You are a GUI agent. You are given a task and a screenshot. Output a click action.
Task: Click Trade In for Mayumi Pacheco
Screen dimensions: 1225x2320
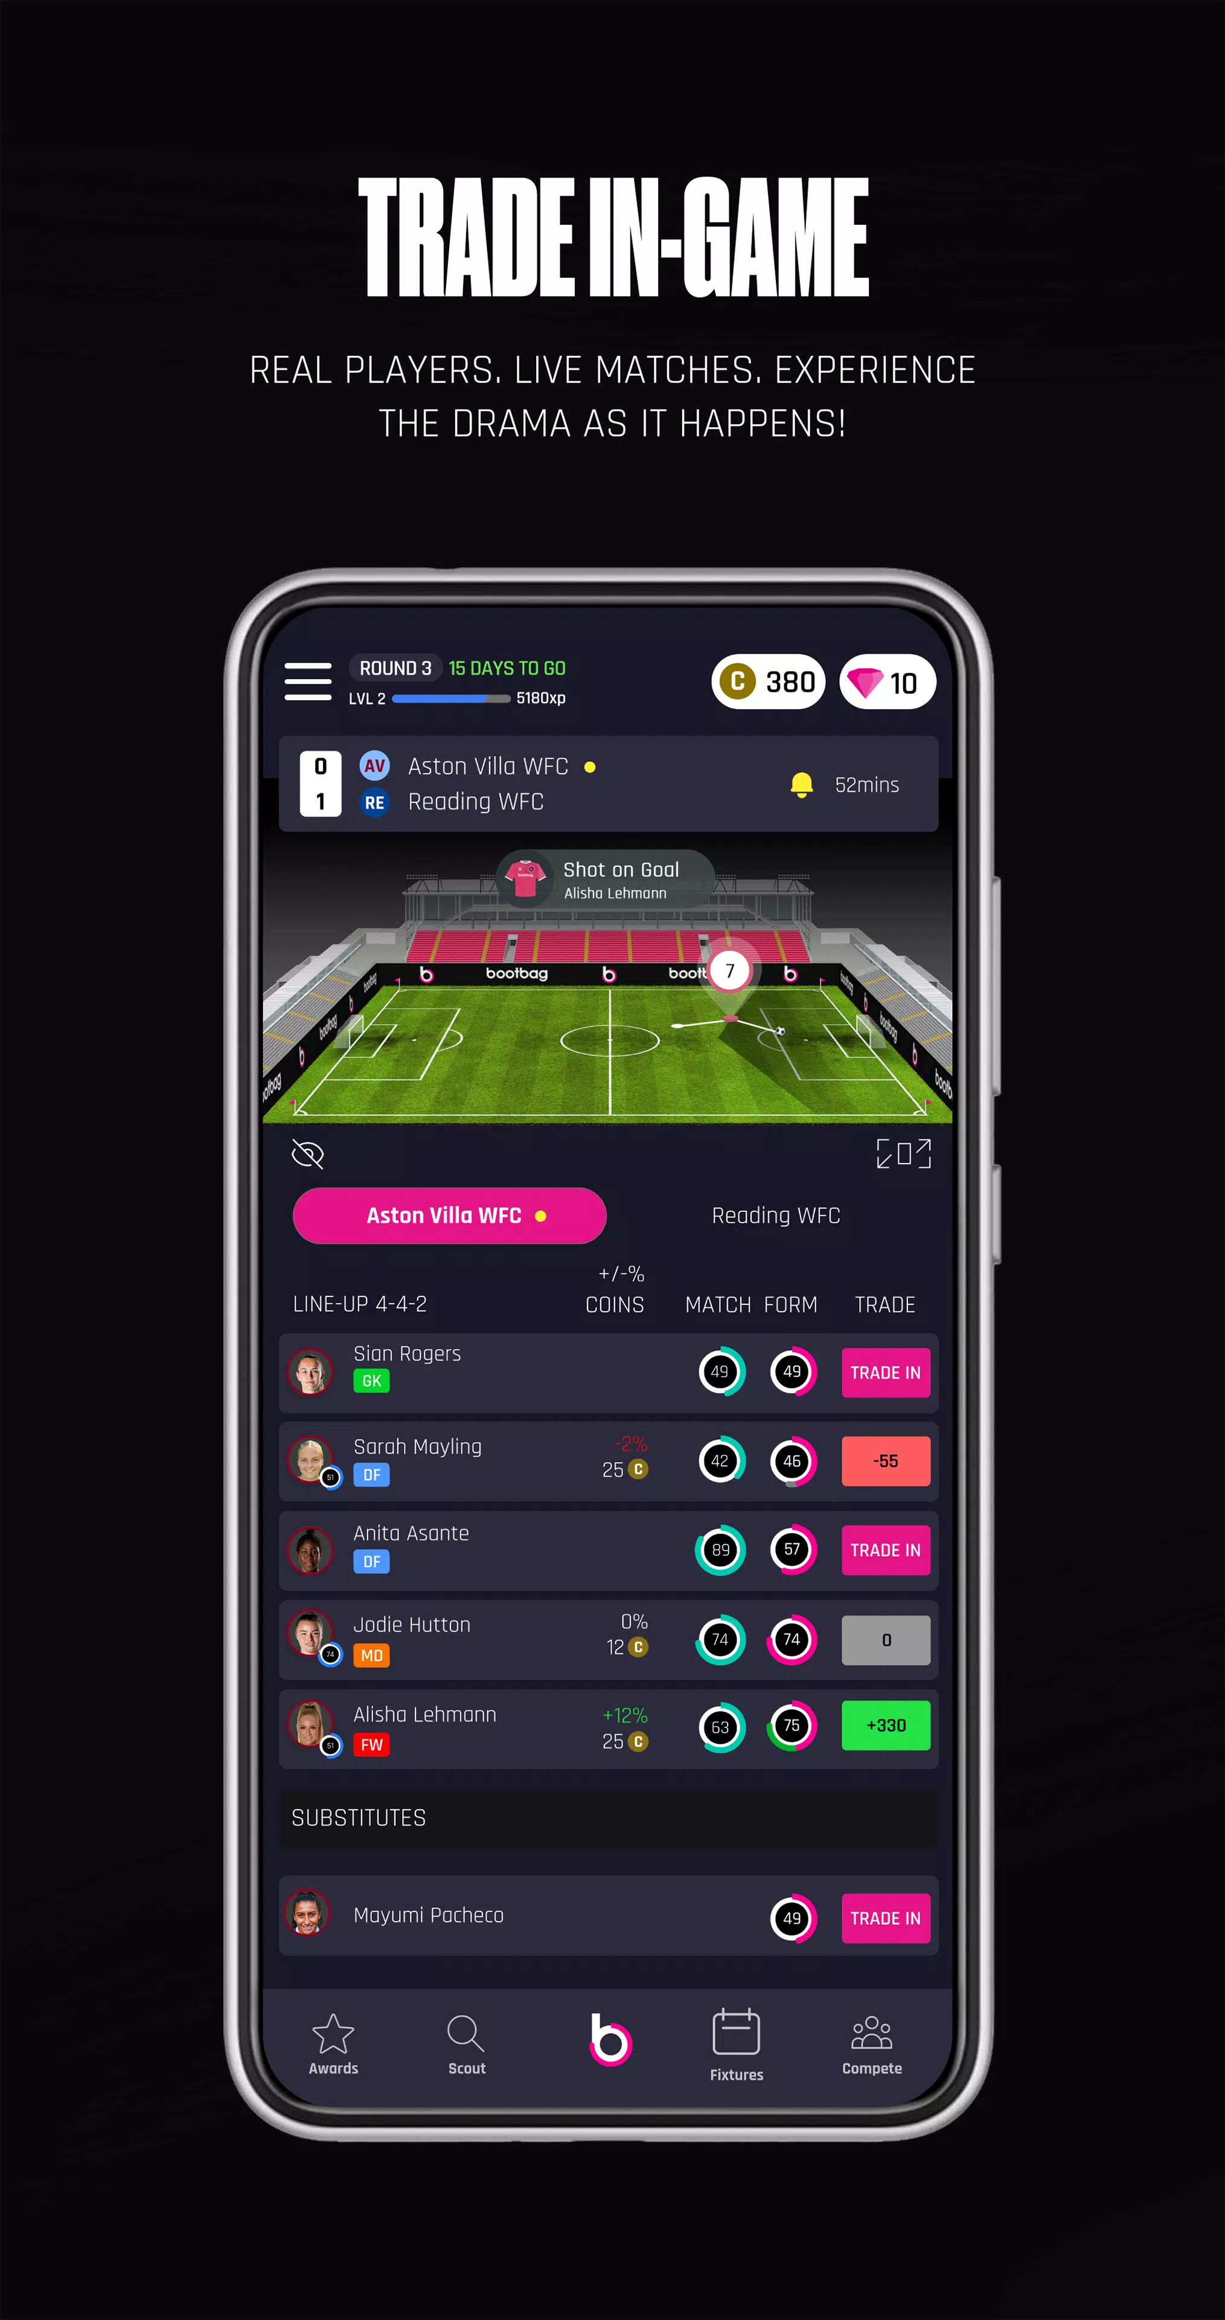click(888, 1916)
